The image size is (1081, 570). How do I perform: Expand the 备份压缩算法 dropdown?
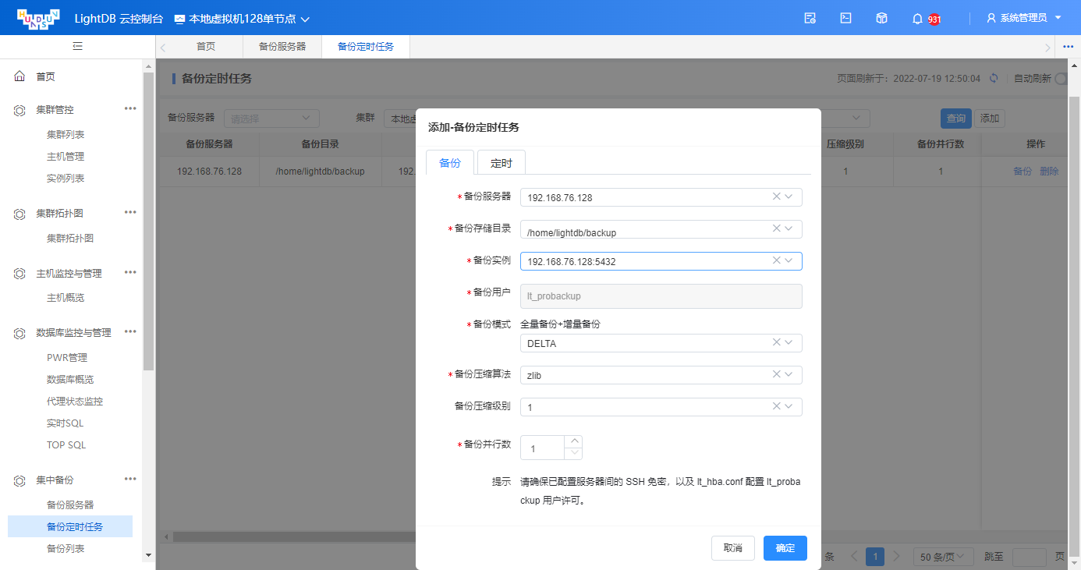(789, 374)
